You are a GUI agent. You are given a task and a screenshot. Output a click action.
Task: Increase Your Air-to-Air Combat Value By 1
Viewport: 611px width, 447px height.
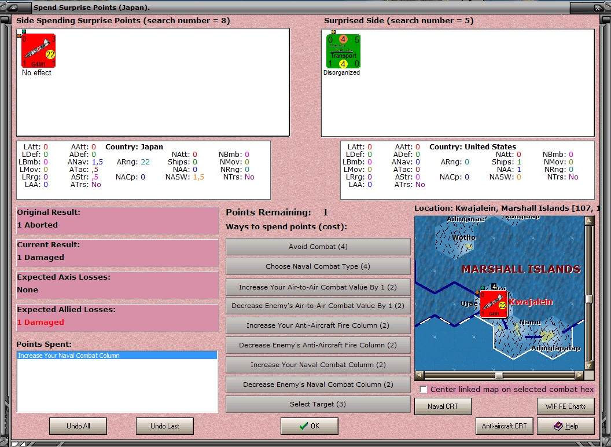pos(318,287)
